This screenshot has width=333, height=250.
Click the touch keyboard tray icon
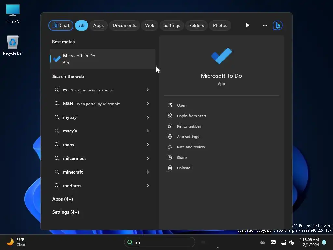click(x=273, y=242)
